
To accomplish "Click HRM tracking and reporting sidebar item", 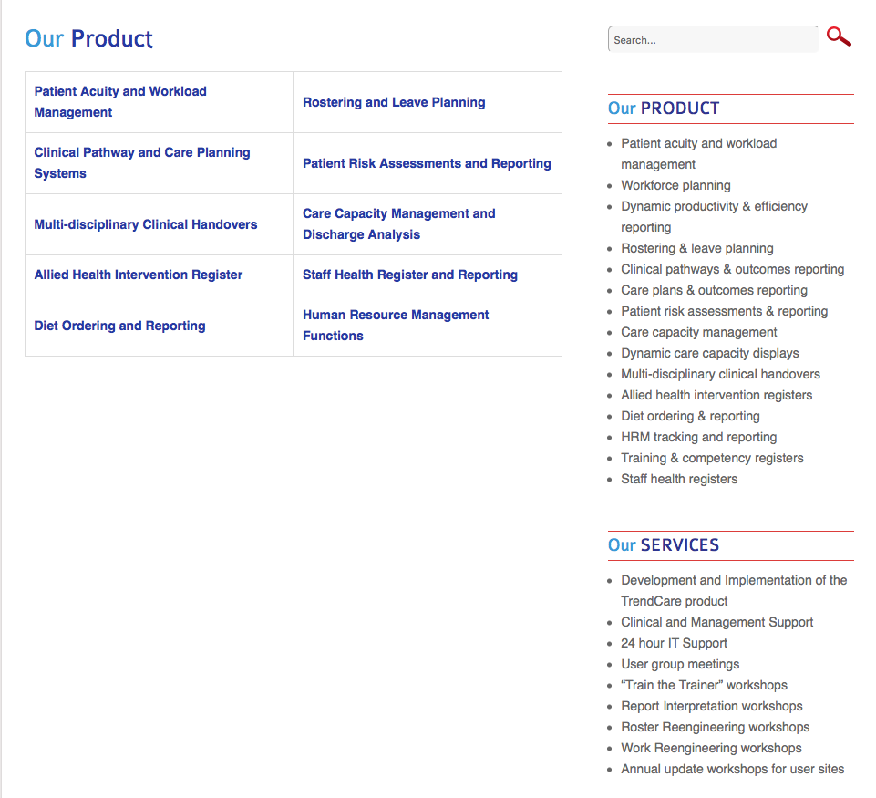I will 699,437.
